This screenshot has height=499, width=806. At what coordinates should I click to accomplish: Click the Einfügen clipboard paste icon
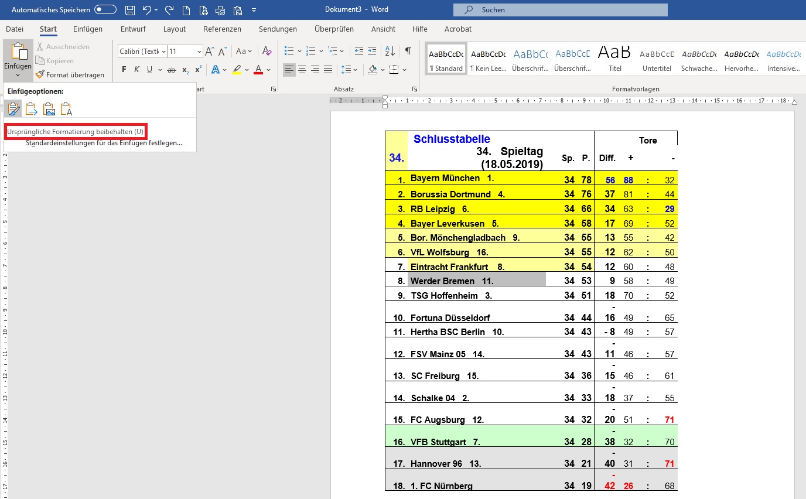click(x=18, y=52)
